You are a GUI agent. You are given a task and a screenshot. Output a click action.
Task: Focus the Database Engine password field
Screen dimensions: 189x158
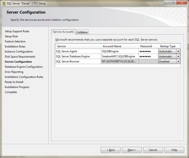click(148, 56)
